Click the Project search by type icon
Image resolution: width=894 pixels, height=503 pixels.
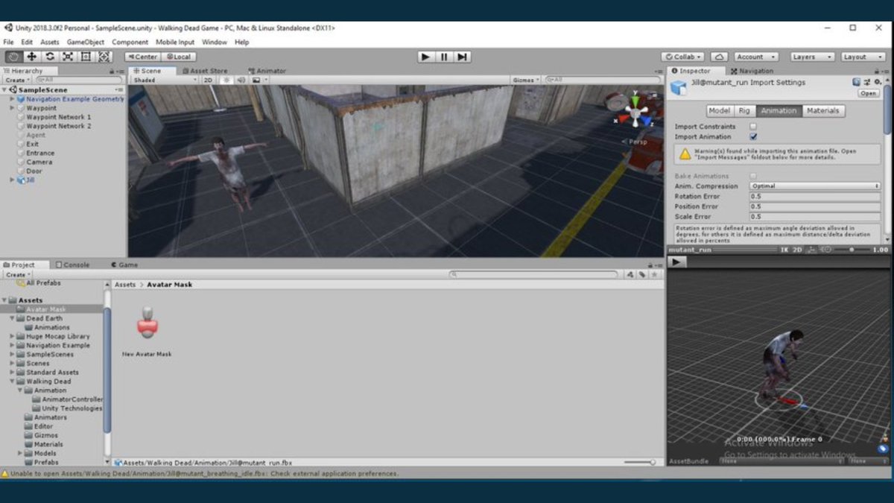(630, 275)
